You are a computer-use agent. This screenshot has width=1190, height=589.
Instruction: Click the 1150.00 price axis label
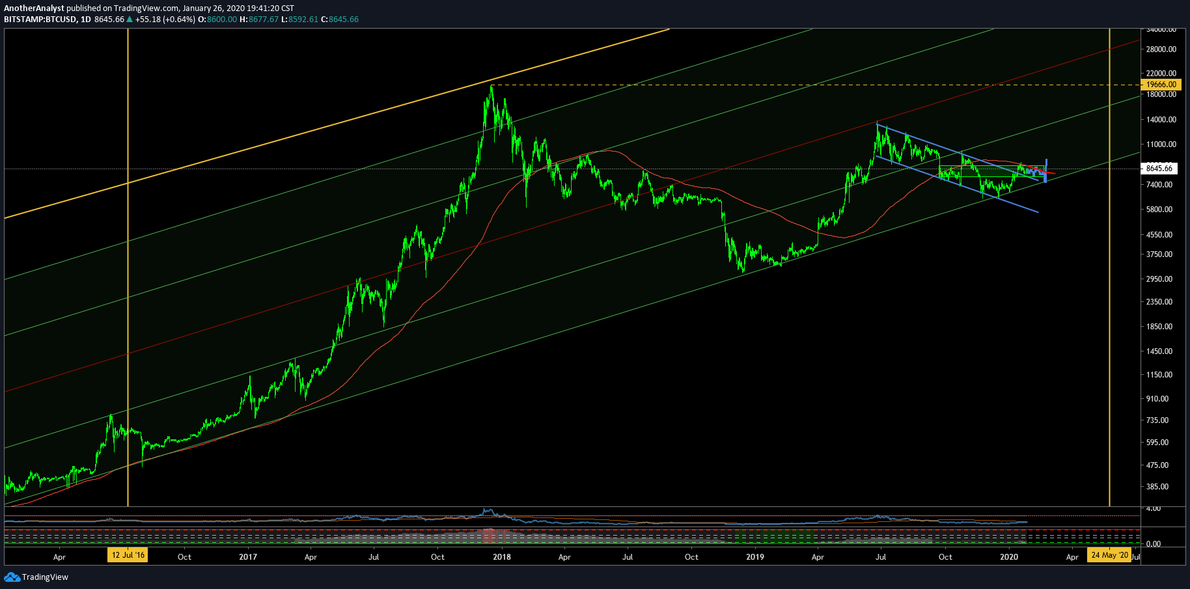click(x=1159, y=375)
